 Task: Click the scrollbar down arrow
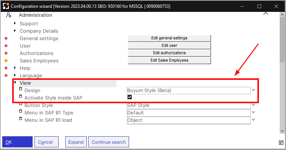[282, 131]
